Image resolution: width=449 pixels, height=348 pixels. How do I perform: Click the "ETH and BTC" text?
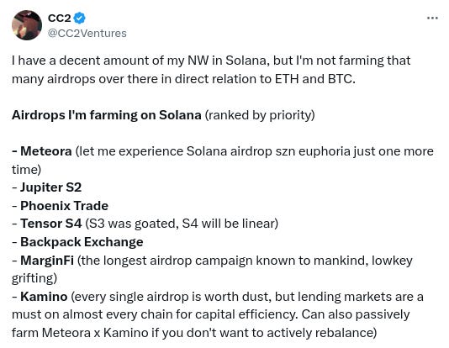click(315, 79)
